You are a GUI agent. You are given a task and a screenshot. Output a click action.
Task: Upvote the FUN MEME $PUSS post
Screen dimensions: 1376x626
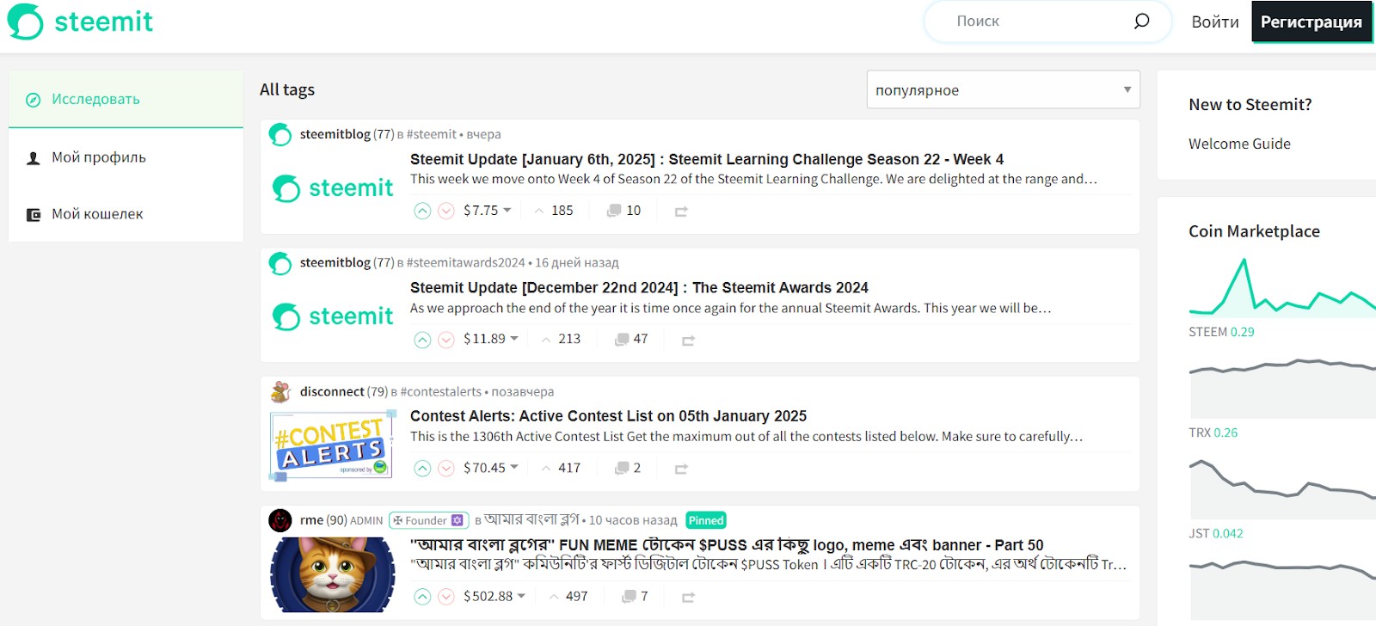[422, 597]
